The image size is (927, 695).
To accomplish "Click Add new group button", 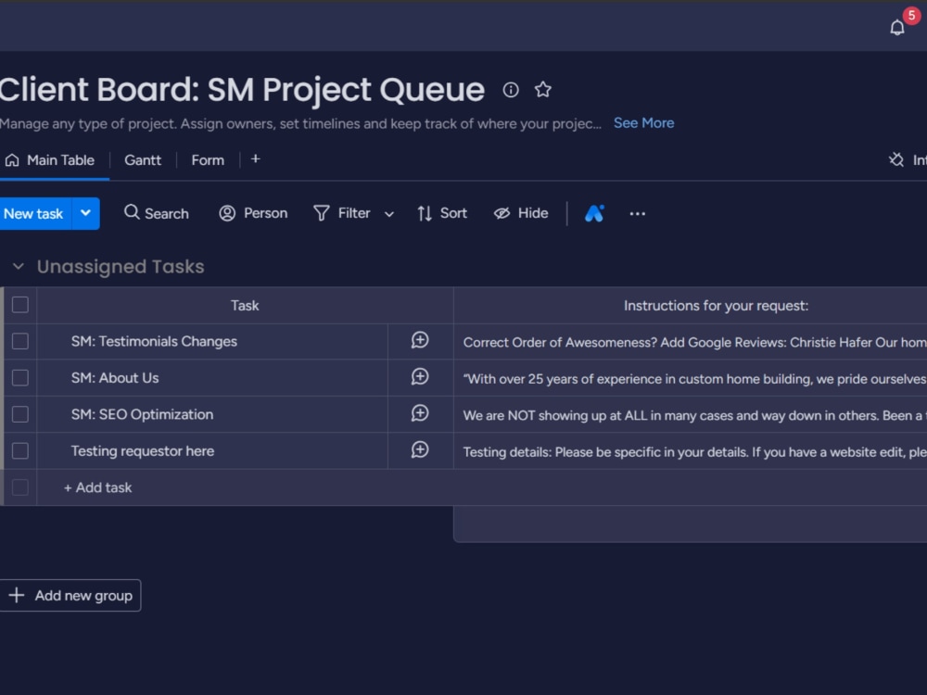I will (70, 595).
